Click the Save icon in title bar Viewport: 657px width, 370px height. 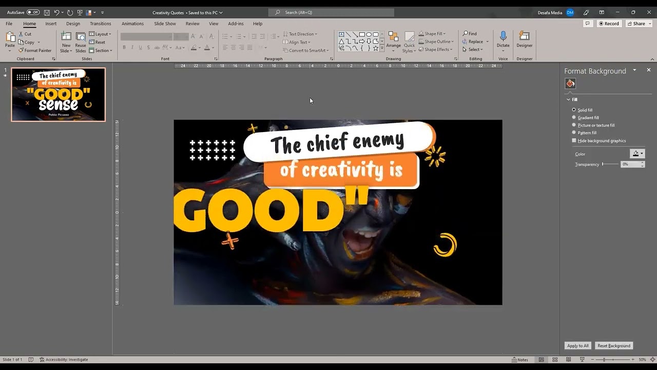coord(47,12)
